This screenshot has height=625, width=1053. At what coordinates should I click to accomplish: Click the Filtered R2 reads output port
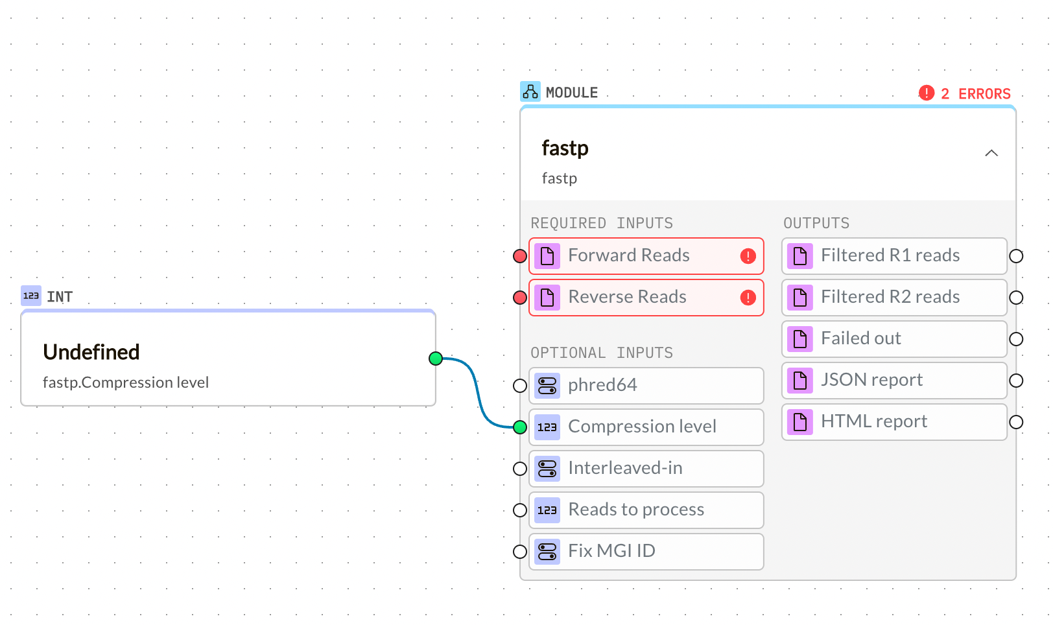(1017, 298)
